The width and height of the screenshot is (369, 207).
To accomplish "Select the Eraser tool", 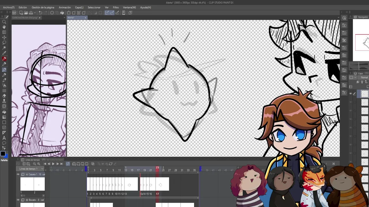I will click(4, 96).
